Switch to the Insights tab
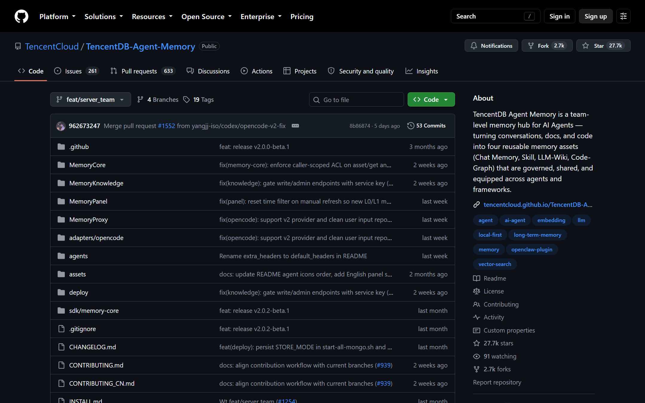645x403 pixels. [x=422, y=71]
